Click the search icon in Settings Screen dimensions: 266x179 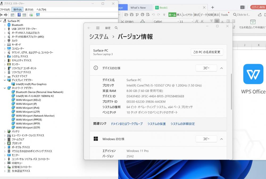tap(116, 28)
